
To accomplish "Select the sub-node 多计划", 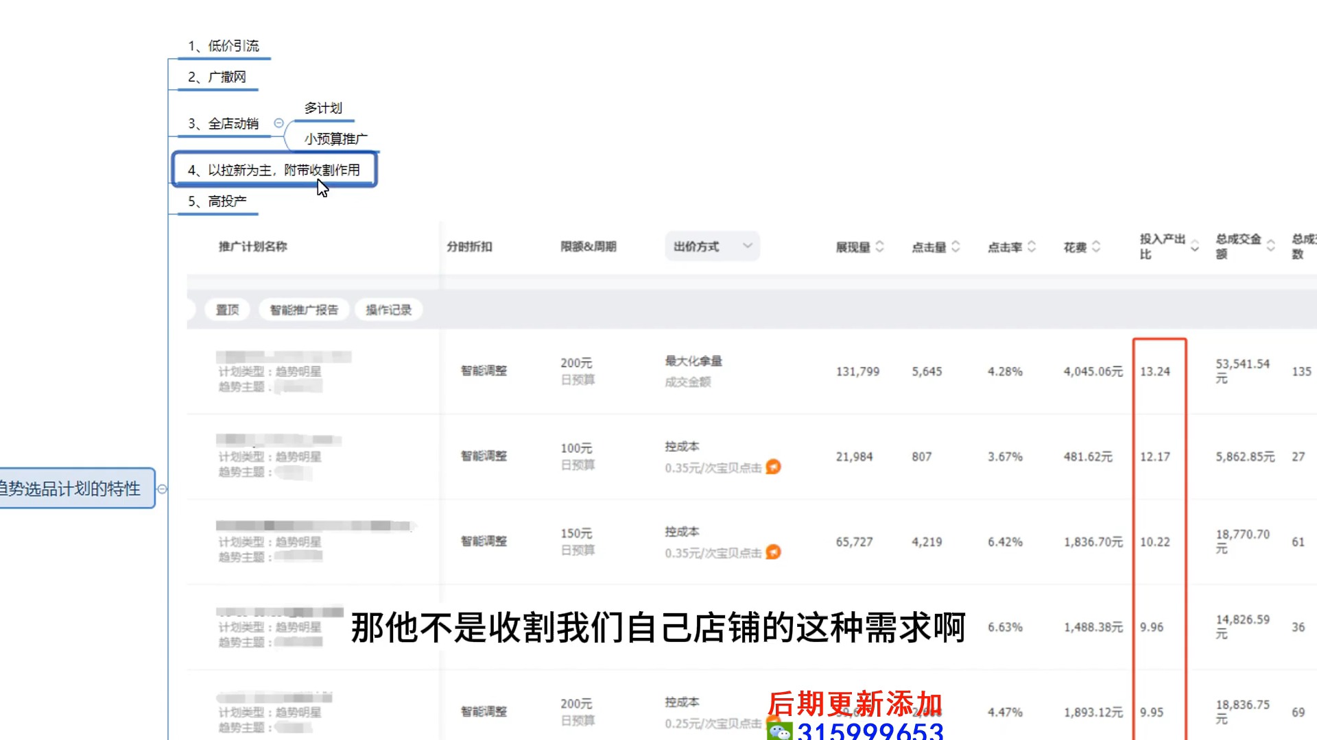I will pos(323,108).
